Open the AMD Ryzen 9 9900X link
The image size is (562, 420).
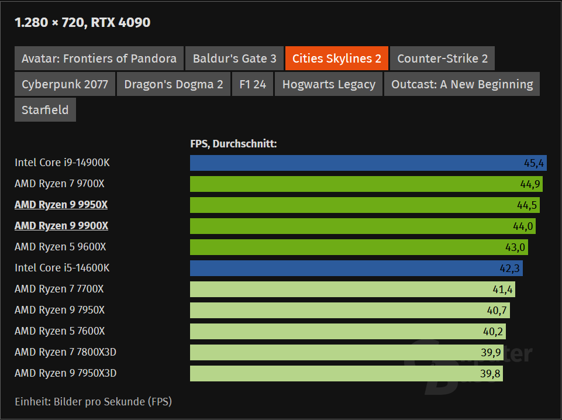61,226
